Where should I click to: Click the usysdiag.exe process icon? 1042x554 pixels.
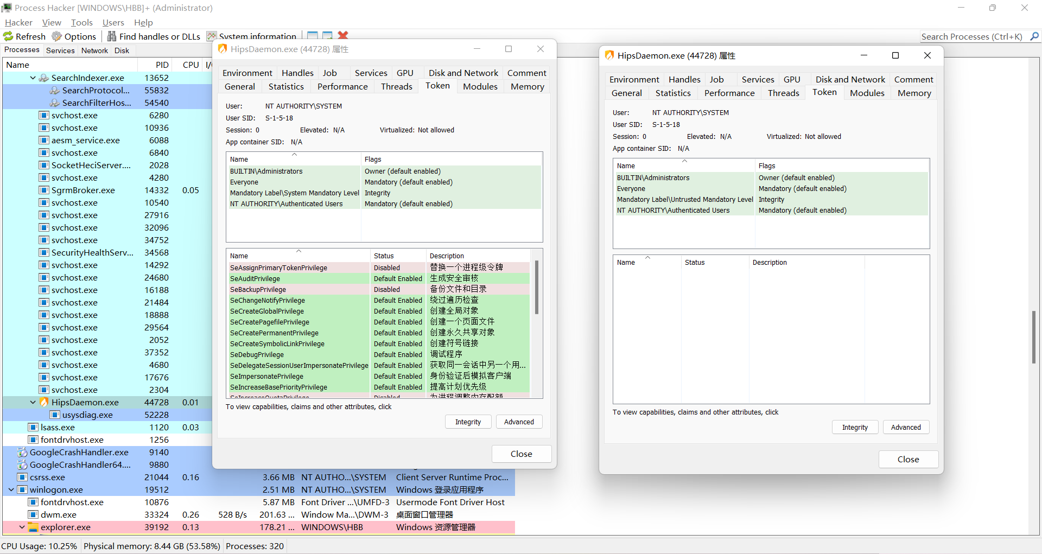(55, 415)
